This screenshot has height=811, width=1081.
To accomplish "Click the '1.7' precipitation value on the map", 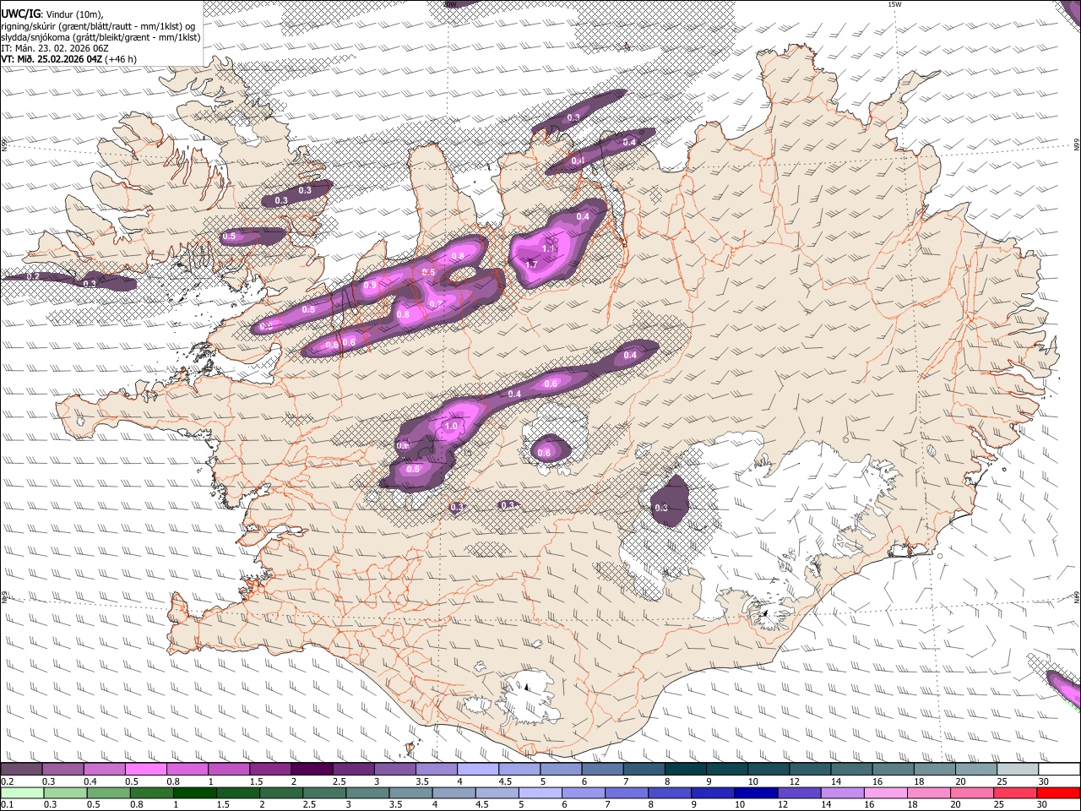I will pyautogui.click(x=531, y=264).
